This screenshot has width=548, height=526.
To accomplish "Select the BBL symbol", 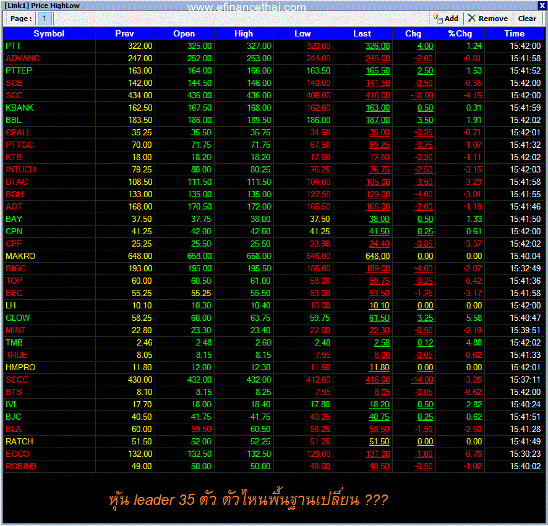I will (13, 120).
